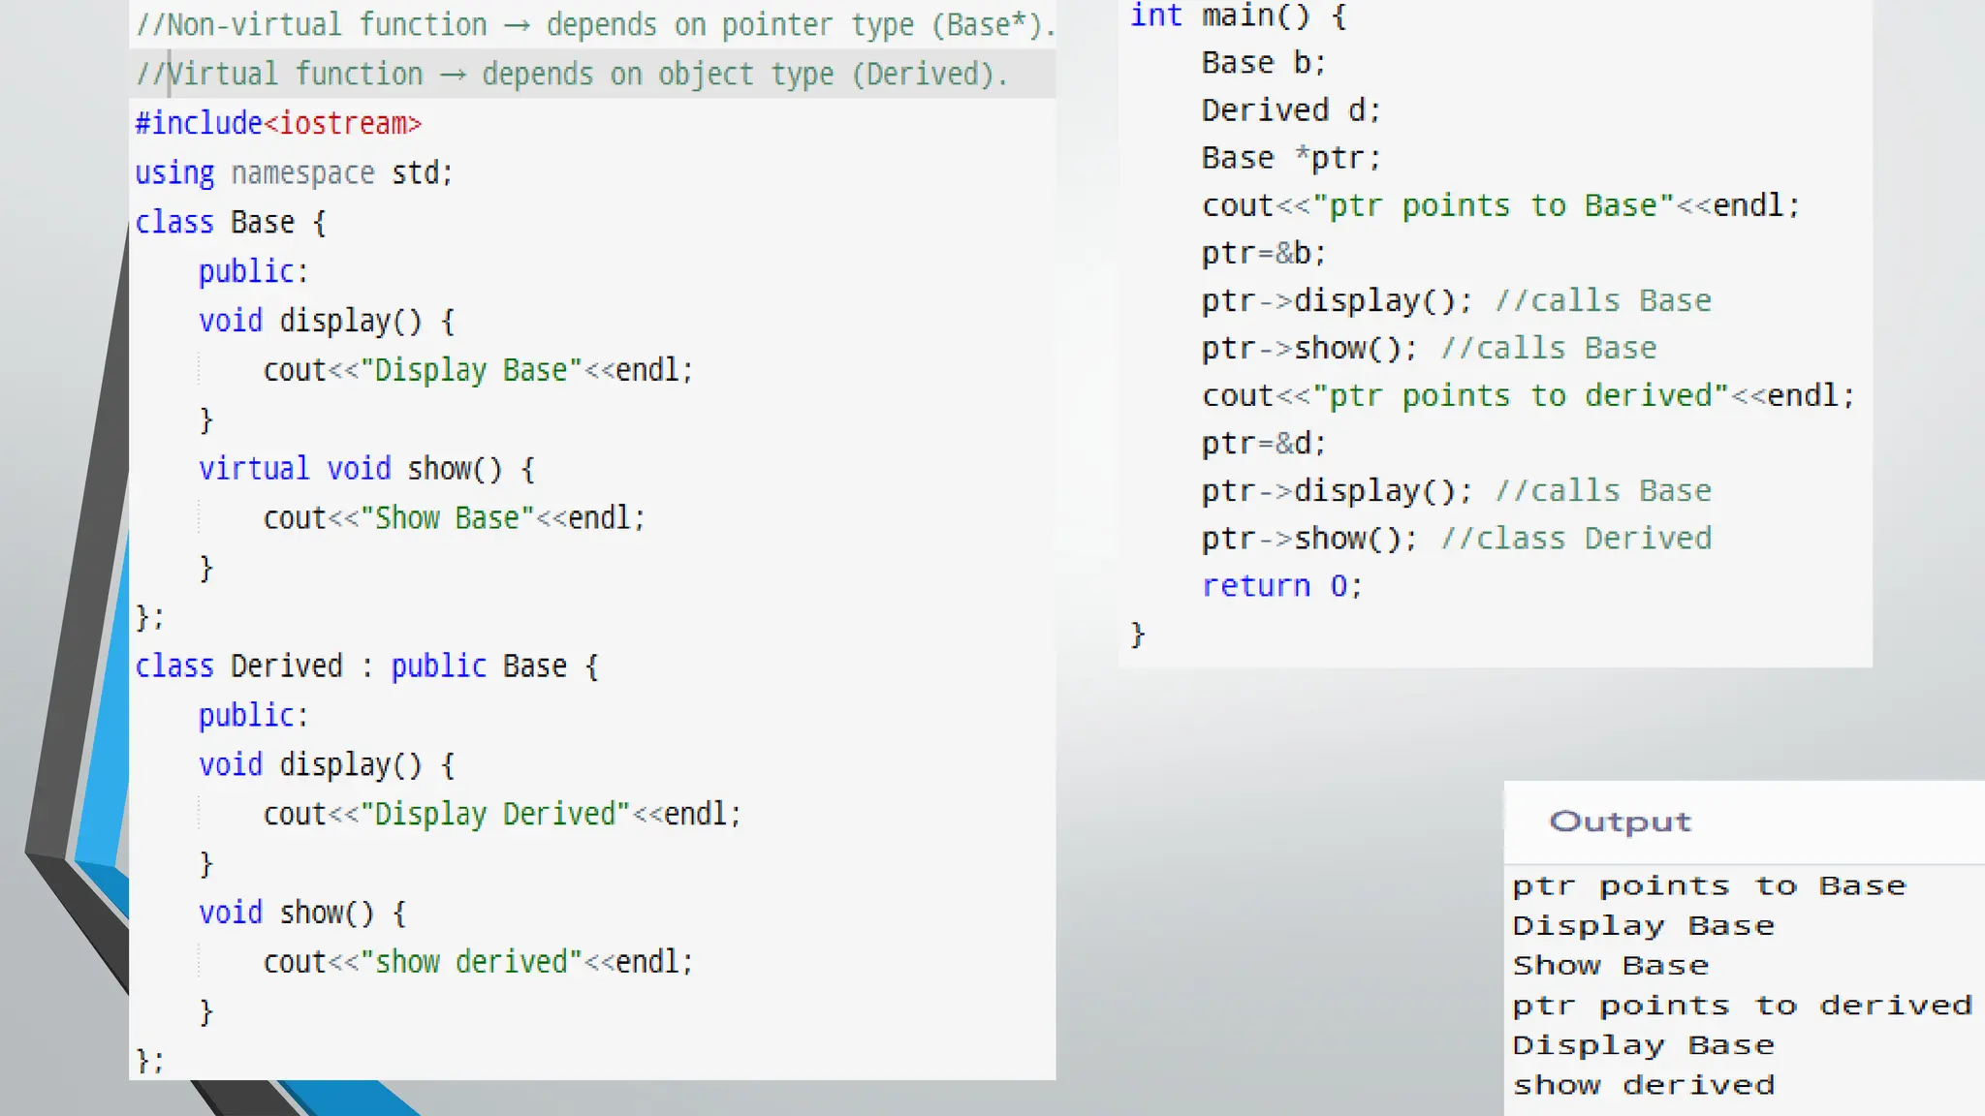This screenshot has height=1116, width=1985.
Task: Click the 'ptr=&d;' assignment line
Action: coord(1263,444)
